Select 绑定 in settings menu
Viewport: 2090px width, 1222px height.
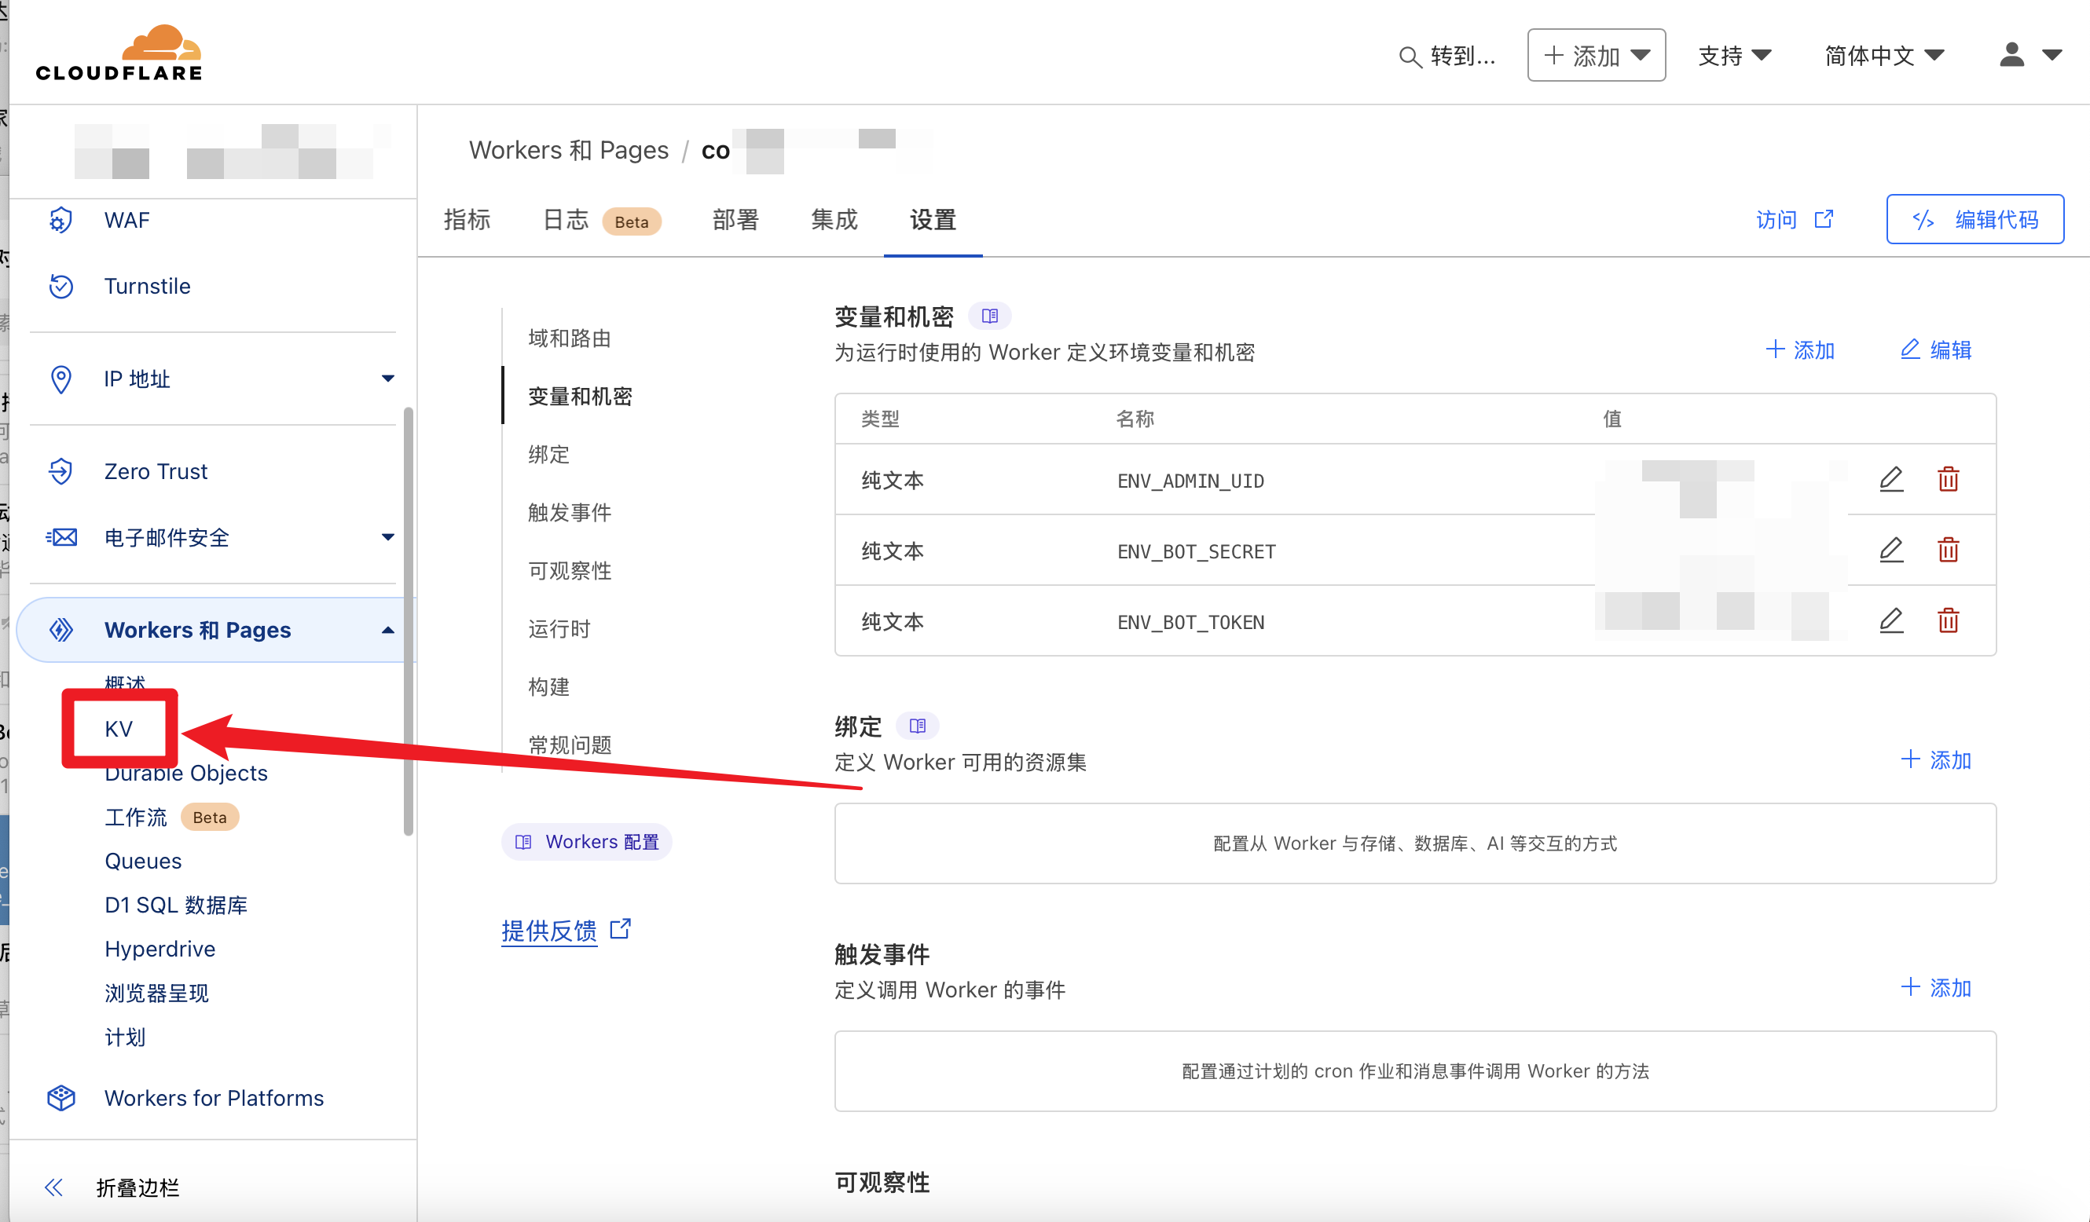(x=548, y=454)
